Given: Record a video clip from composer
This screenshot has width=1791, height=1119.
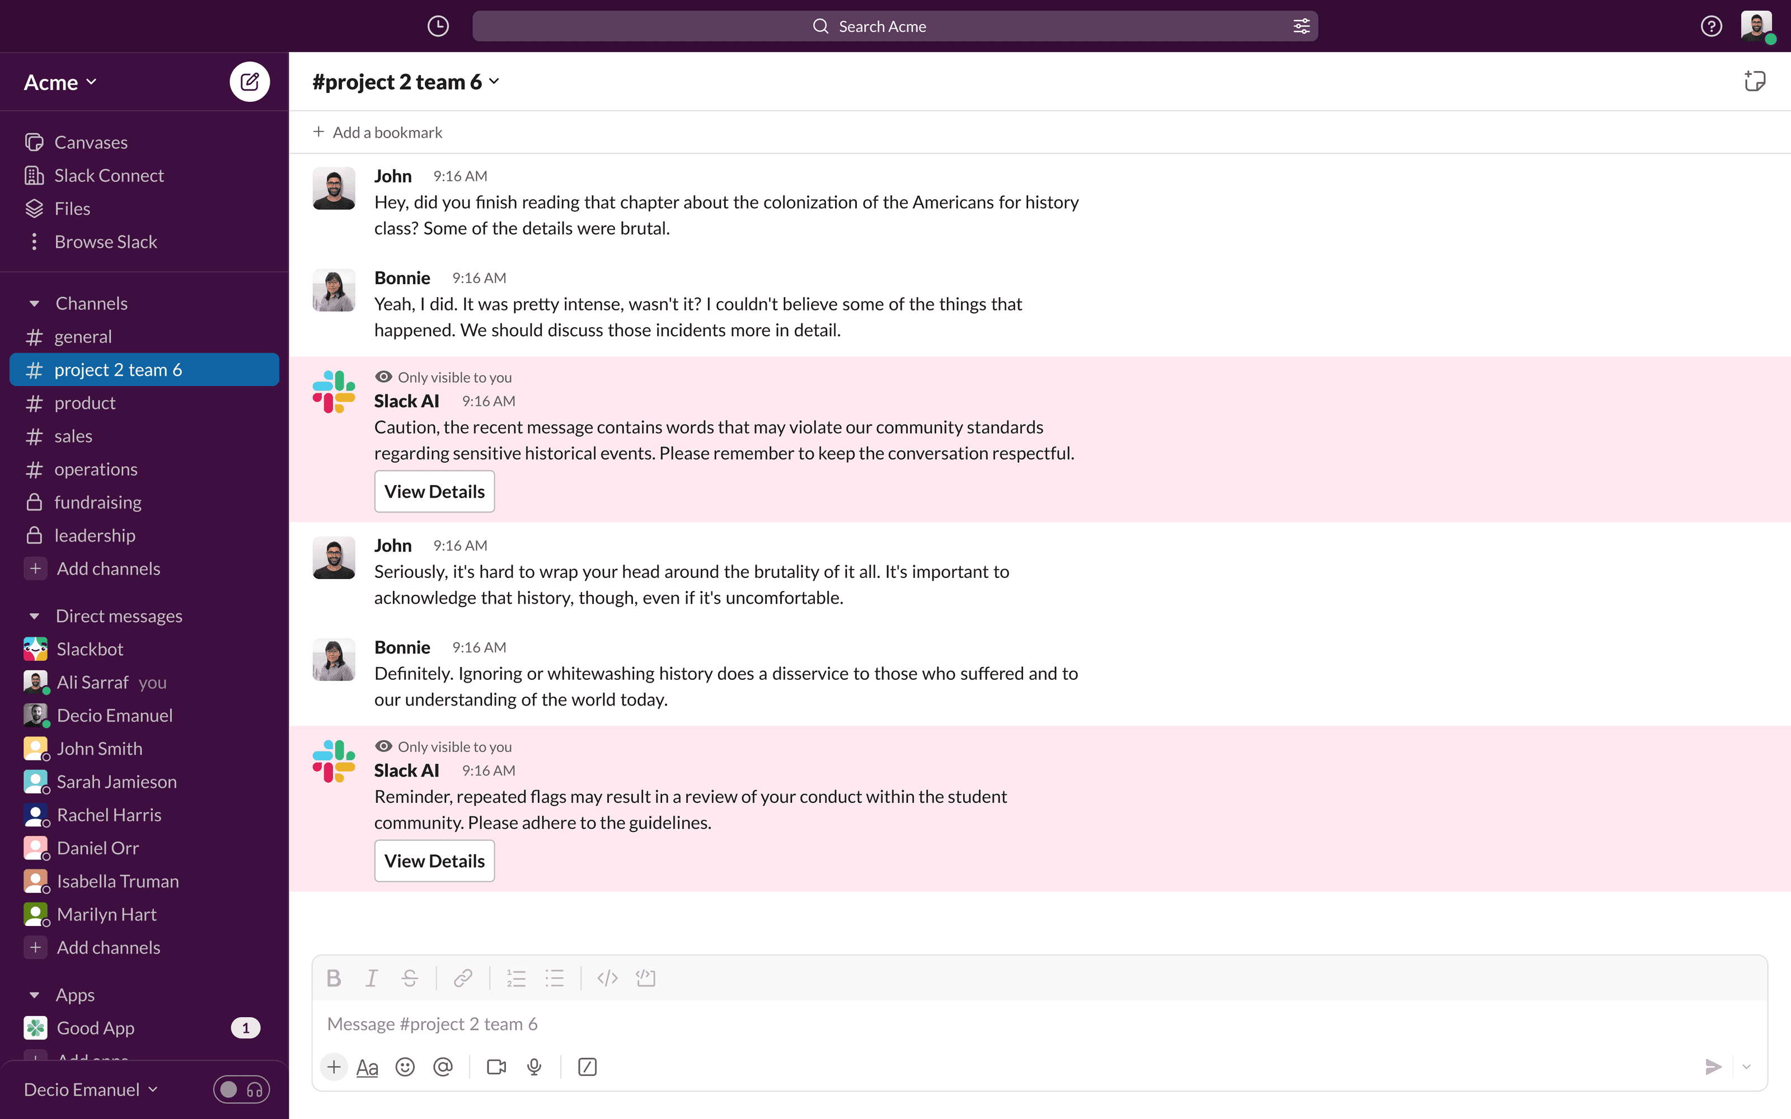Looking at the screenshot, I should [496, 1066].
